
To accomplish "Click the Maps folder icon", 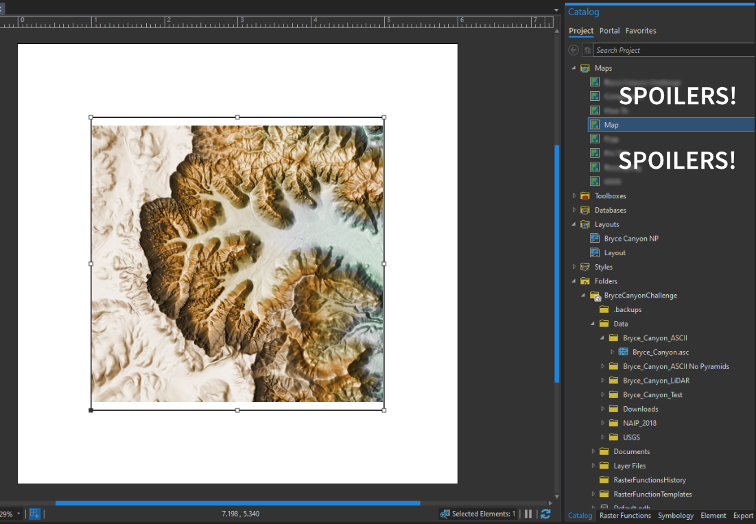I will (x=585, y=68).
